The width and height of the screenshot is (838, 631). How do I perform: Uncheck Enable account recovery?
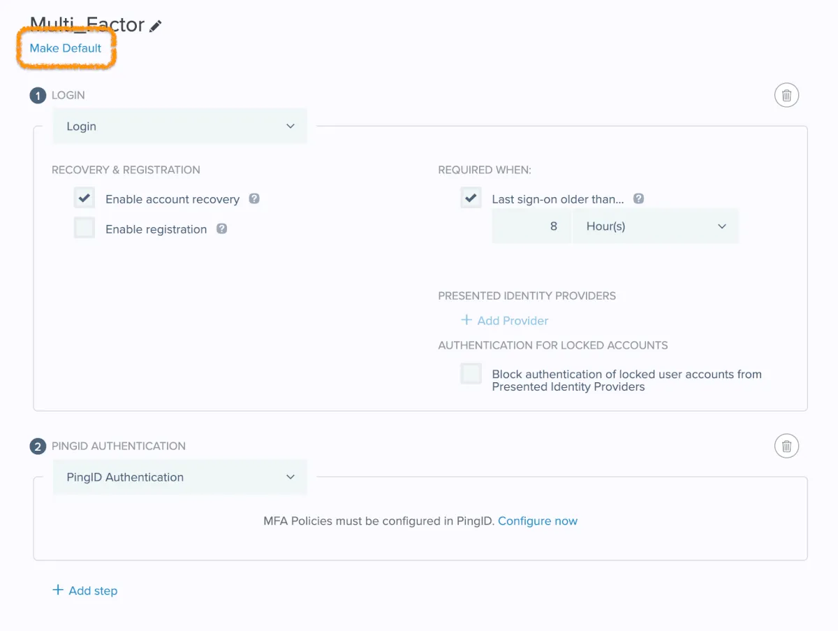[84, 198]
